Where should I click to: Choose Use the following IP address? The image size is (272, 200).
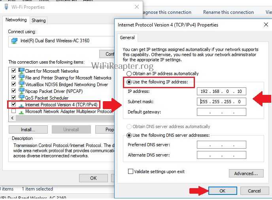(129, 83)
